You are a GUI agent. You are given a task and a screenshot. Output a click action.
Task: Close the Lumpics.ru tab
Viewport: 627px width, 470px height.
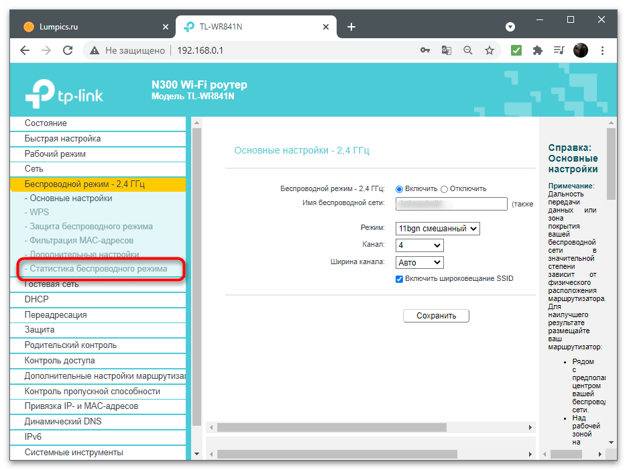click(166, 27)
